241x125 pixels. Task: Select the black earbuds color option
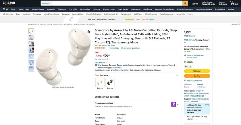(x=110, y=83)
